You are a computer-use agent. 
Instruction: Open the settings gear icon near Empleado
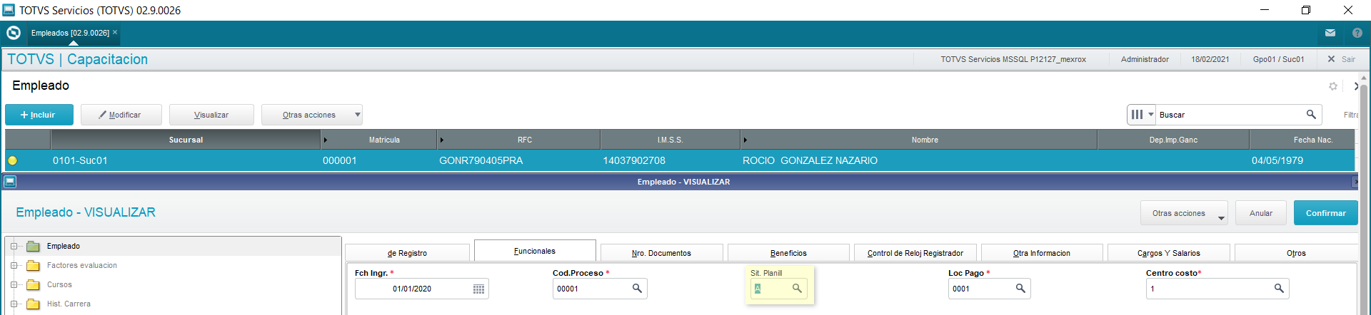click(x=1332, y=86)
